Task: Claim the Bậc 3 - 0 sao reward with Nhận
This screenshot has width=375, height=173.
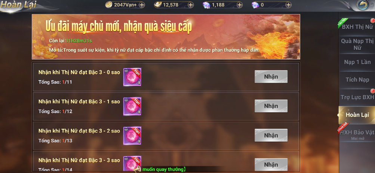Action: coord(271,77)
